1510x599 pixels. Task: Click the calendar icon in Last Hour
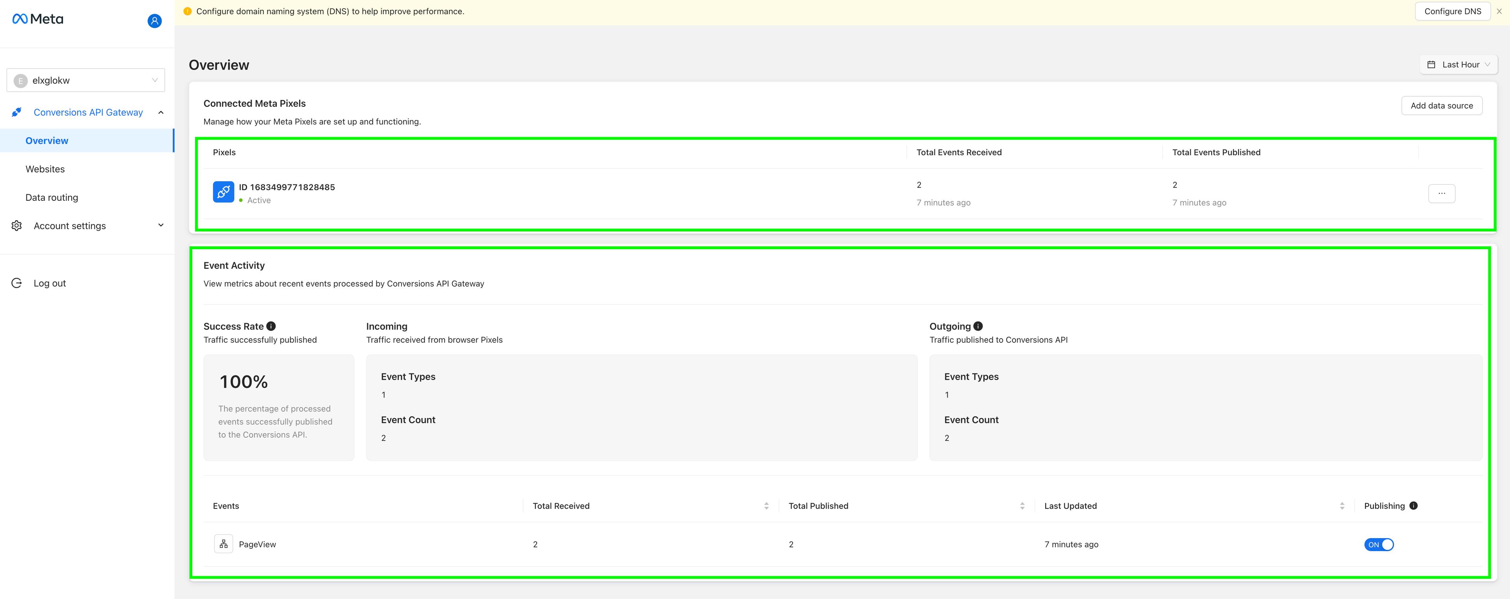[x=1431, y=64]
